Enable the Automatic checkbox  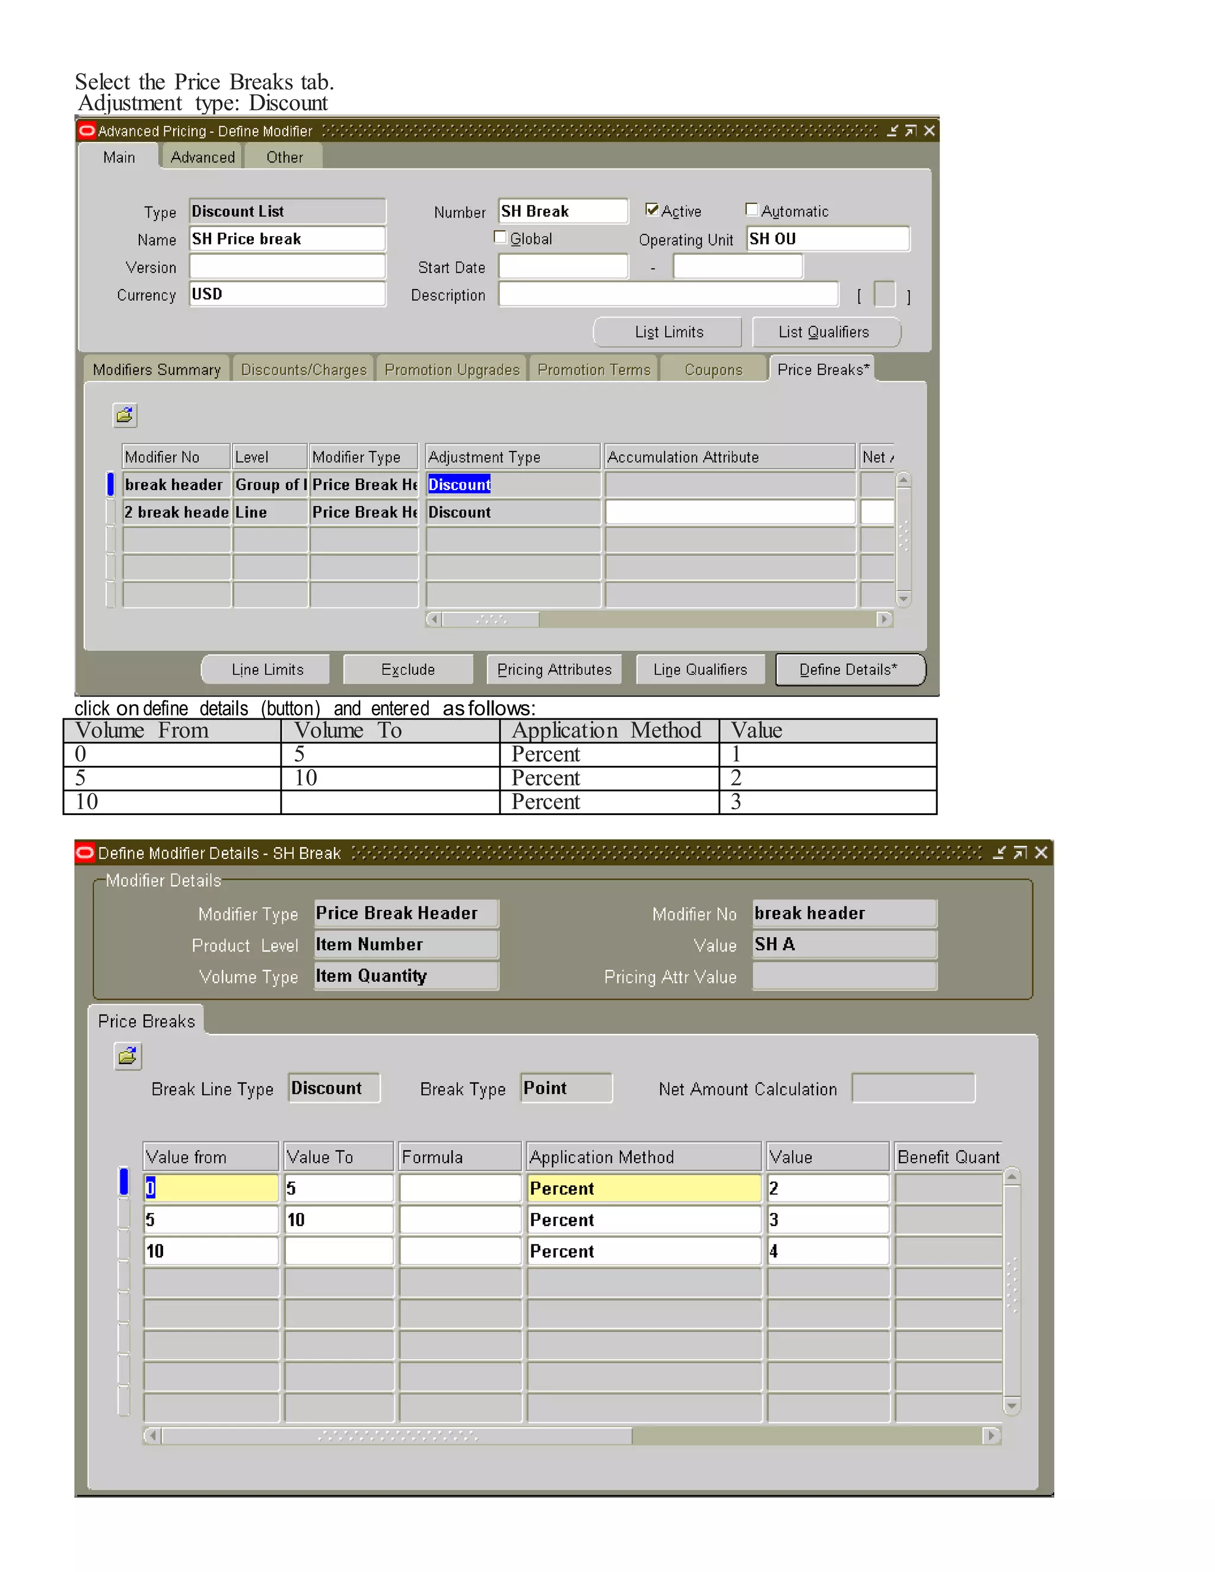[752, 209]
